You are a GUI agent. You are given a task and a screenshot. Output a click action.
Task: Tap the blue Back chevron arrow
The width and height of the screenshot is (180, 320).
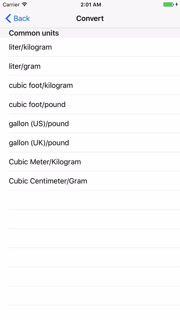pyautogui.click(x=8, y=18)
